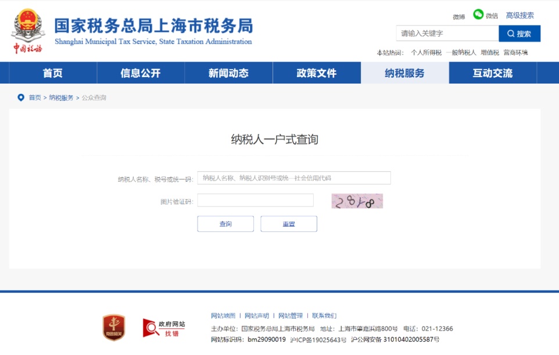Click the national tax emblem logo
This screenshot has height=355, width=559.
click(x=28, y=31)
